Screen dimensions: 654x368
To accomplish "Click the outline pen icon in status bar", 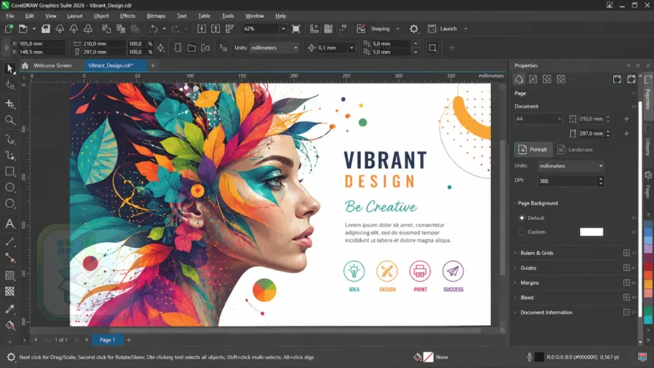I will [529, 357].
